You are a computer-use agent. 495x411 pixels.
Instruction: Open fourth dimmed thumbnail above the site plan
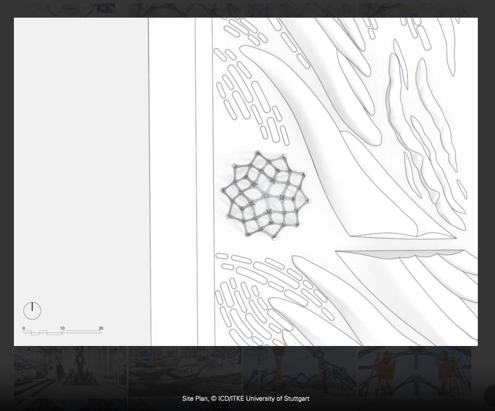click(x=414, y=9)
